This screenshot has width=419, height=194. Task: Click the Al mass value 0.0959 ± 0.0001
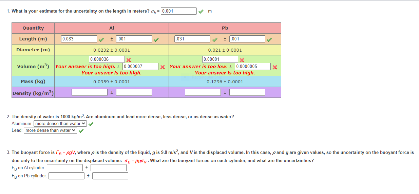click(112, 82)
